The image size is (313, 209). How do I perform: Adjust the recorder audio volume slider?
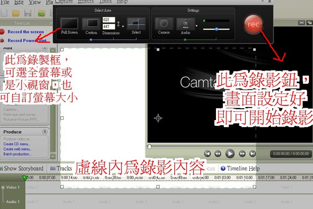click(x=216, y=29)
